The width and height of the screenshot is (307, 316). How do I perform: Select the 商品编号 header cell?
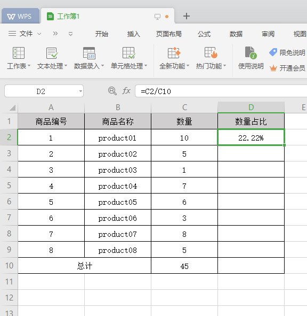tap(51, 121)
